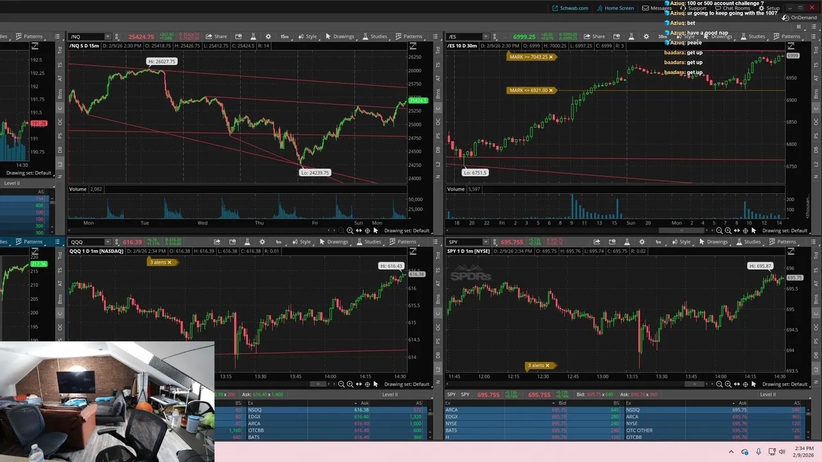The image size is (822, 462).
Task: Click the flask icon on /NQ chart toolbar
Action: [253, 37]
